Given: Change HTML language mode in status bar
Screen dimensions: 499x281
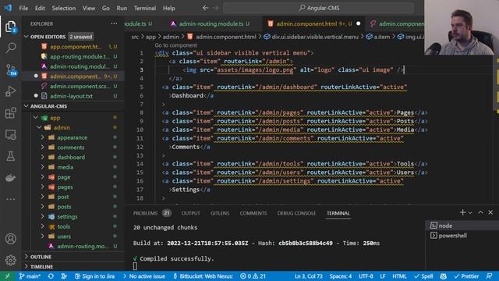Looking at the screenshot, I should tap(399, 276).
